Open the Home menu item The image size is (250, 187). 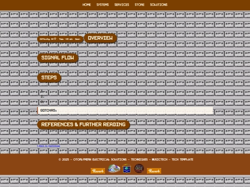[87, 5]
